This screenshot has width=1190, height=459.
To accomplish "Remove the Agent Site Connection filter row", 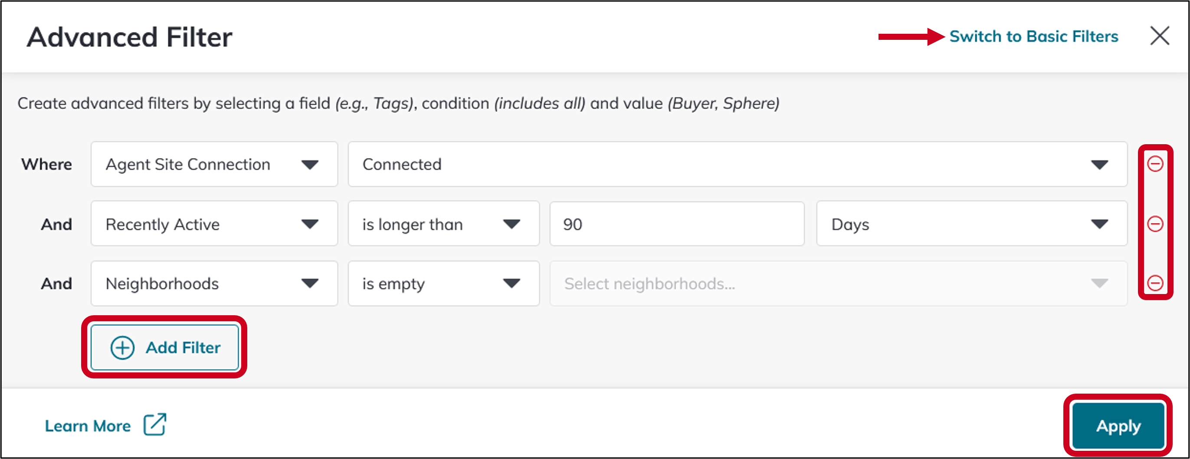I will click(1155, 164).
